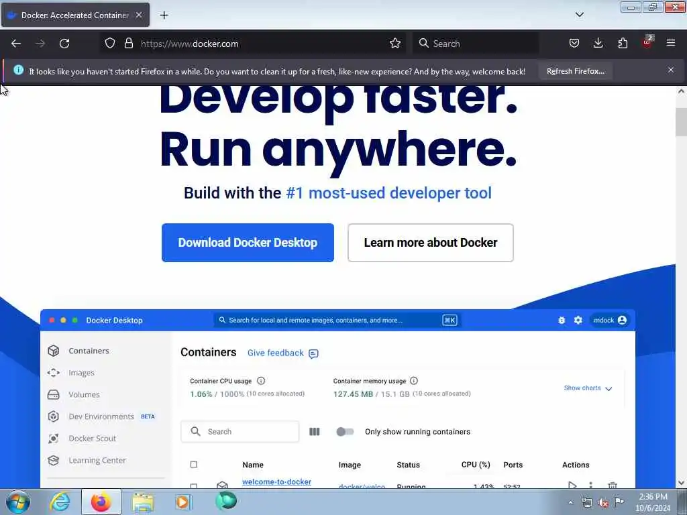The image size is (687, 515).
Task: Go back using the browser back arrow
Action: [x=16, y=44]
